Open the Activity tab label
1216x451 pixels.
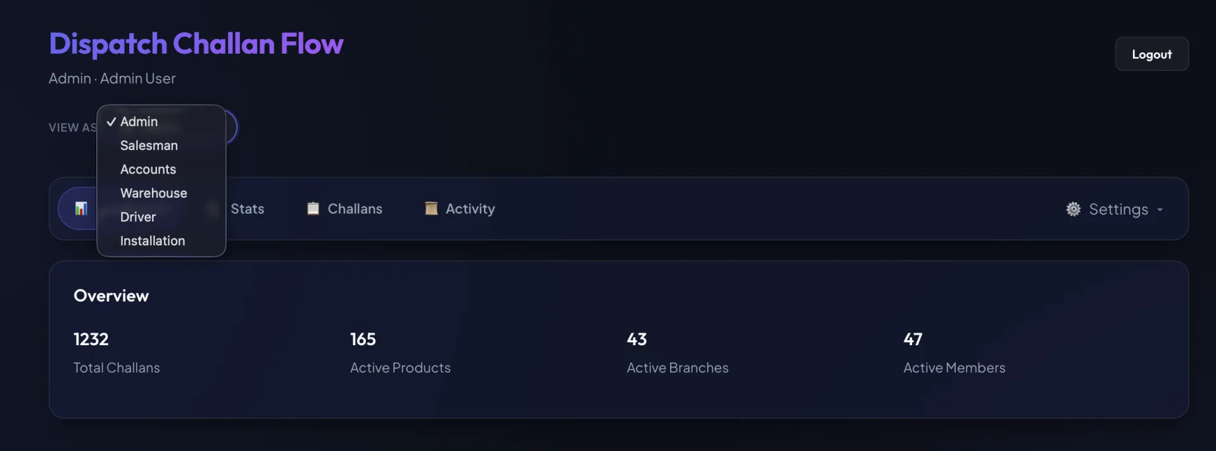point(470,209)
